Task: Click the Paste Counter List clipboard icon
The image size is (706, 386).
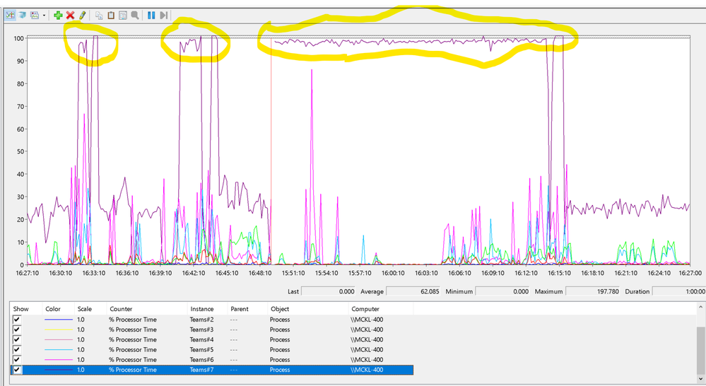Action: click(111, 16)
